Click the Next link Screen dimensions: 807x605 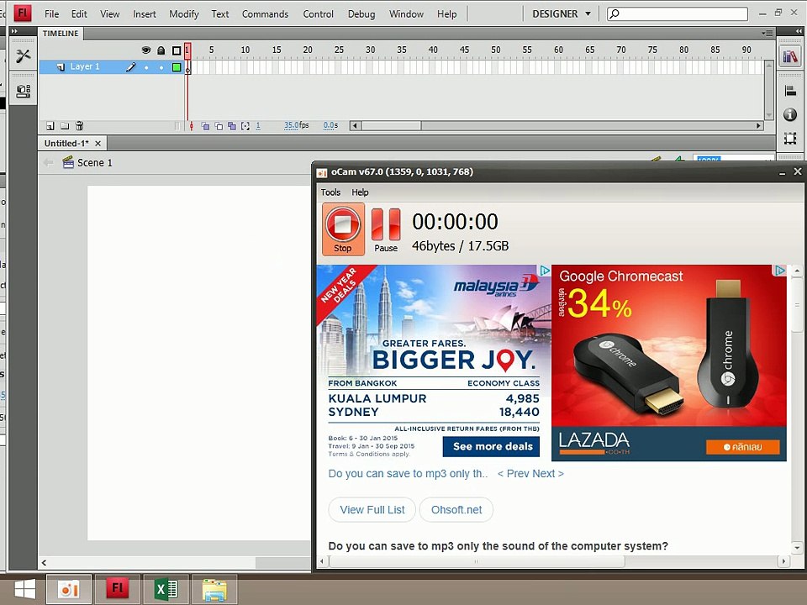click(548, 474)
